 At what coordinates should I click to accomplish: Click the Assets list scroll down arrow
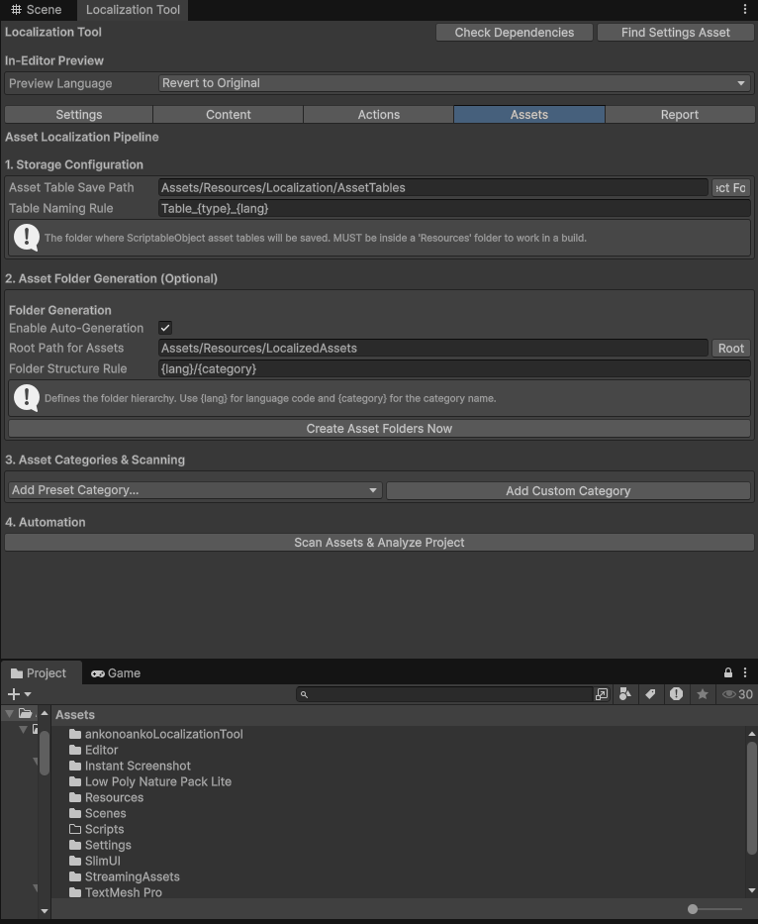751,890
